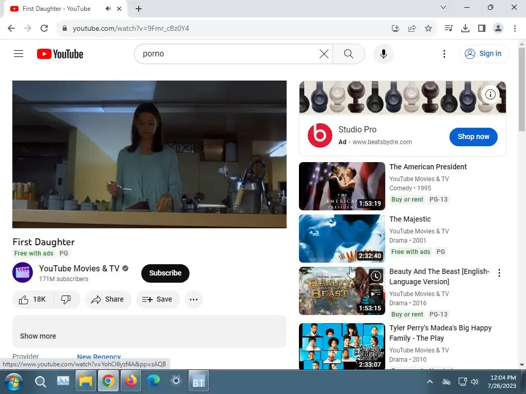Open Beauty And The Beast options menu
This screenshot has width=526, height=394.
coord(499,273)
